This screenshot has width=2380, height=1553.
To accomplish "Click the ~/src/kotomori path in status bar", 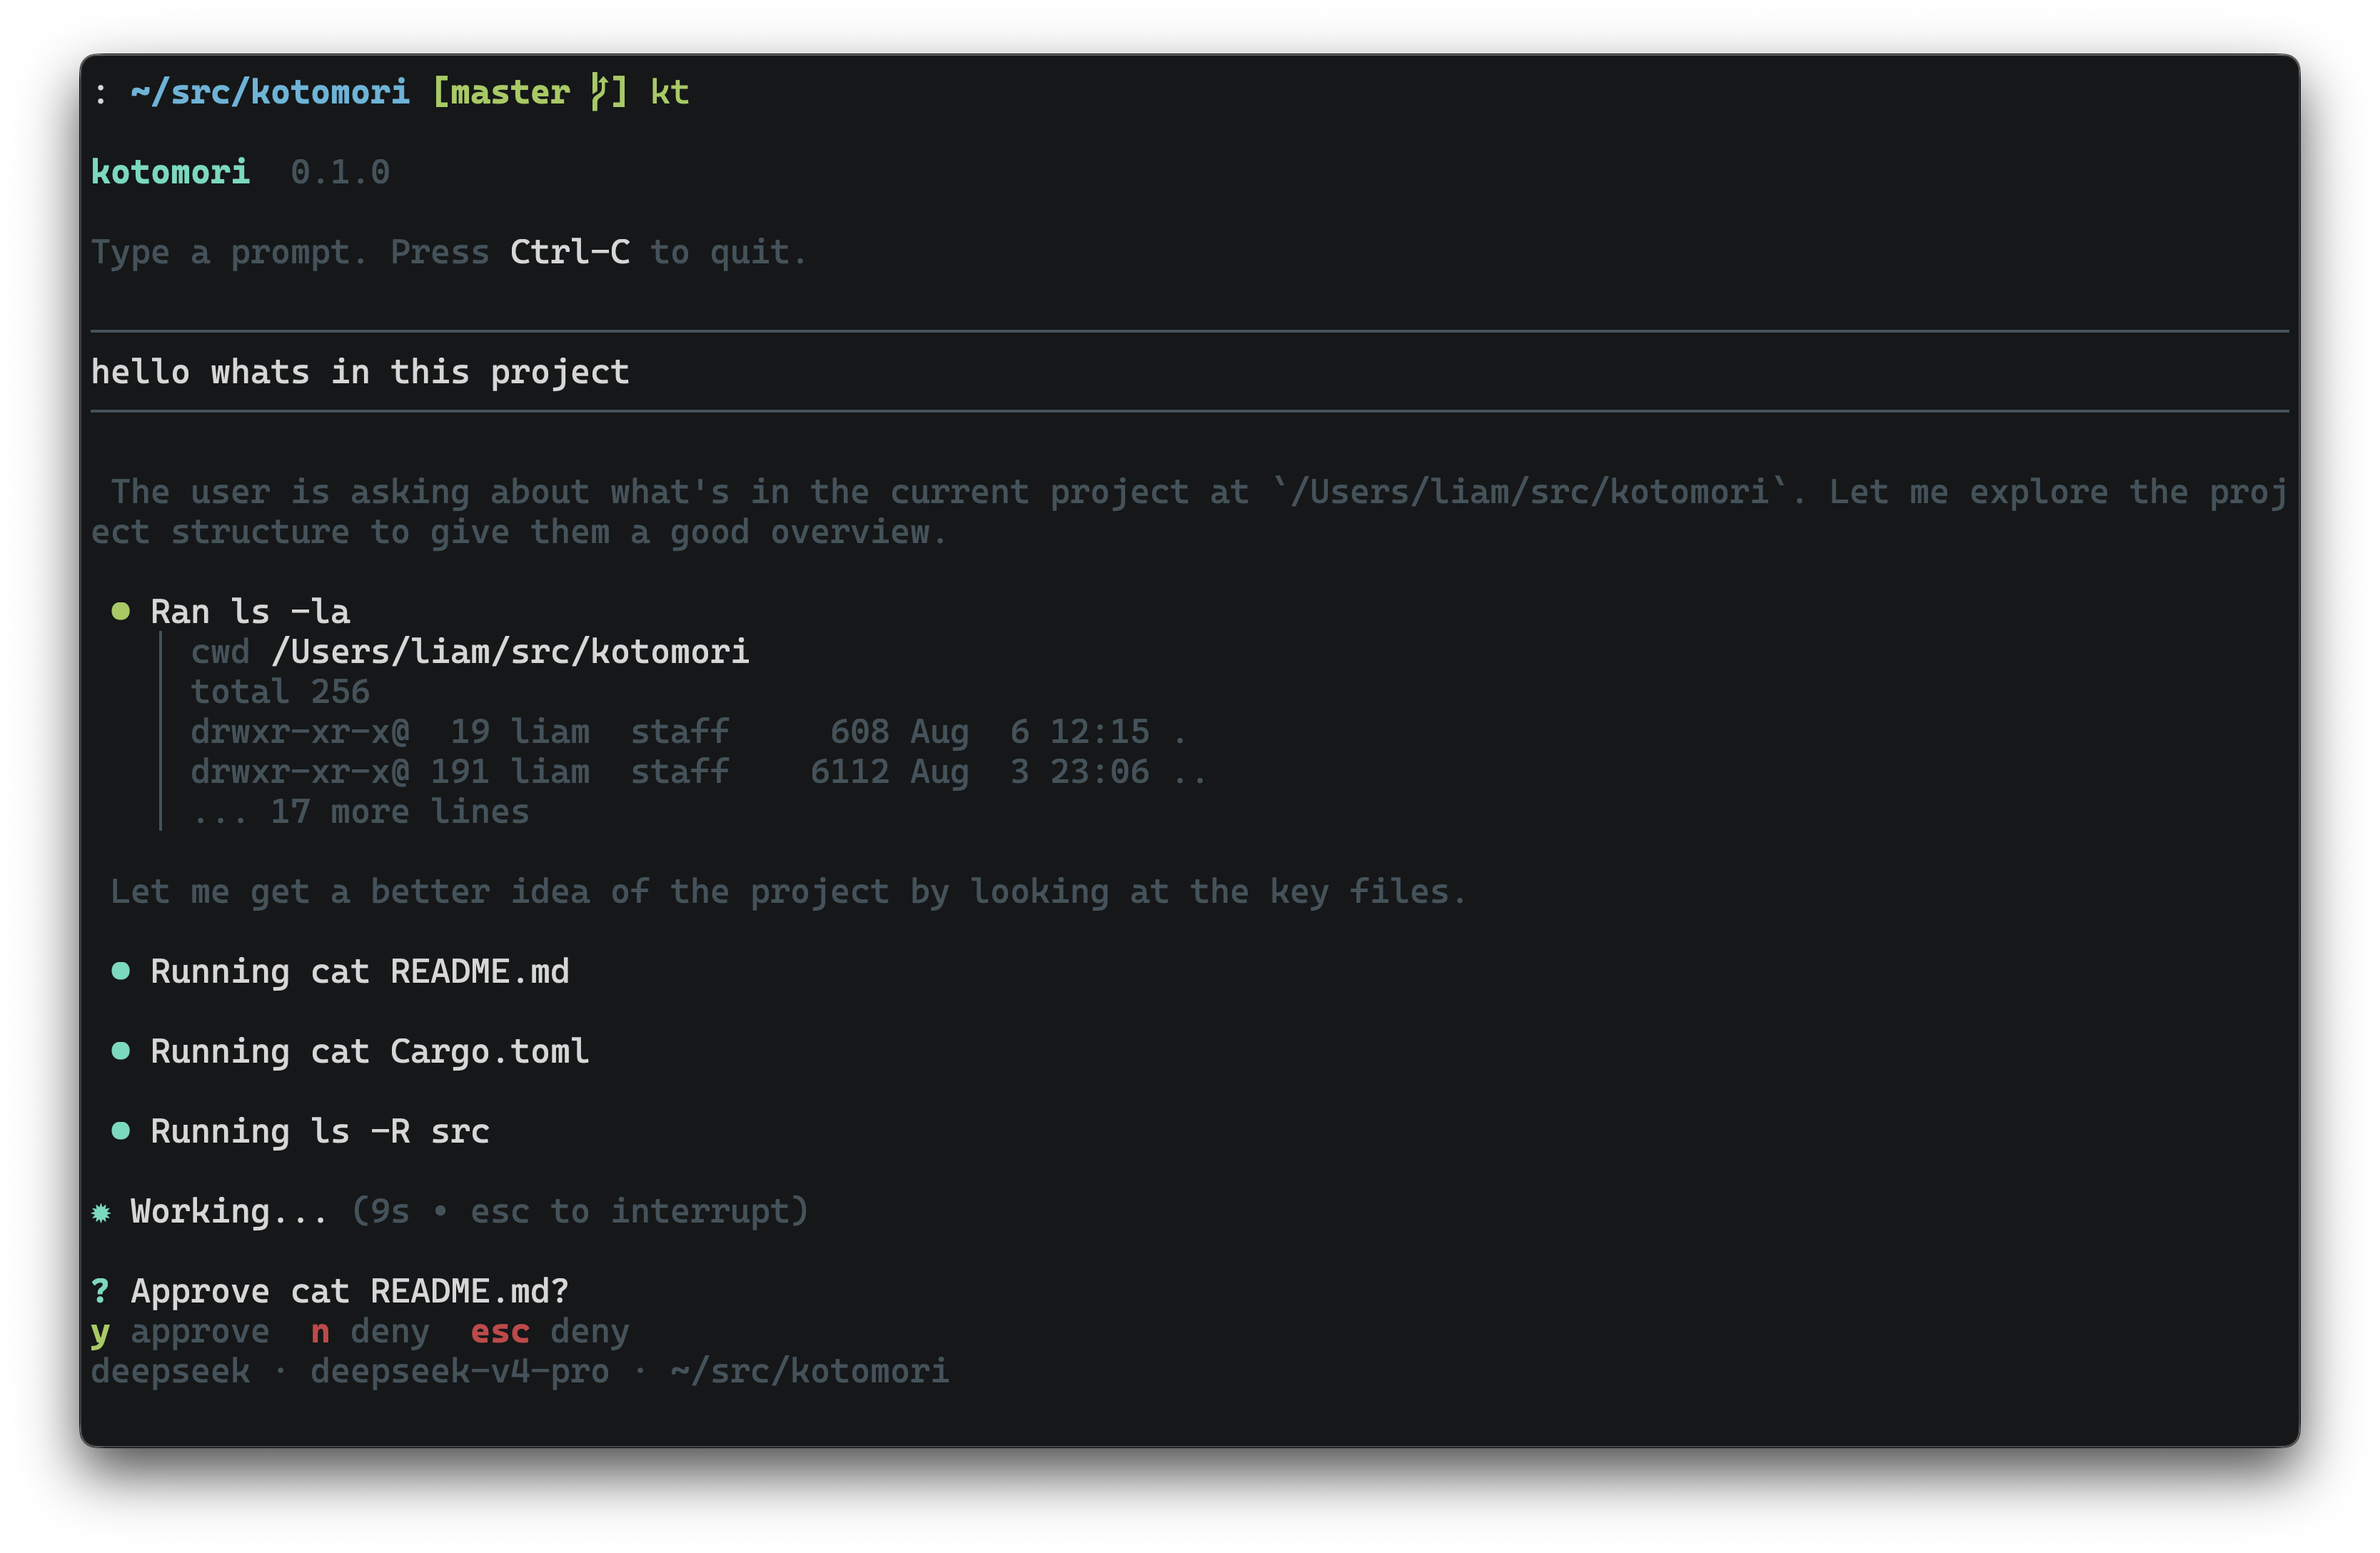I will (810, 1372).
